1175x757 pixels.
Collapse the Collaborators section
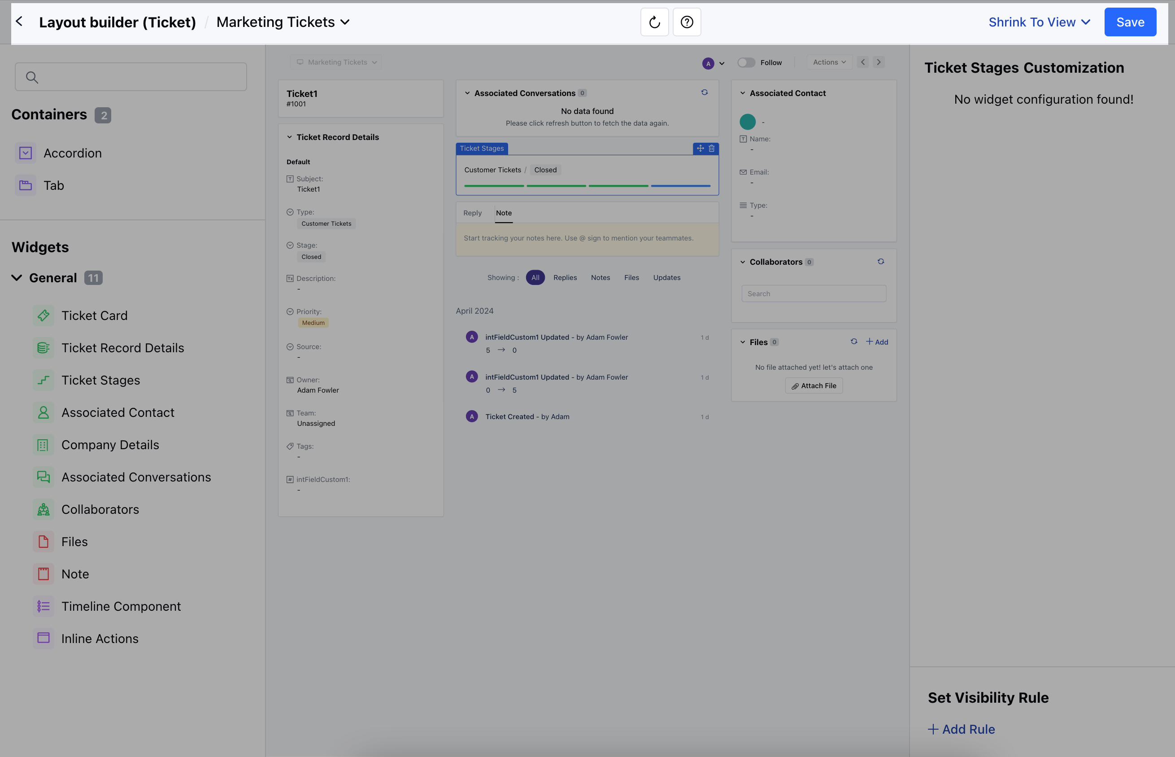(743, 262)
